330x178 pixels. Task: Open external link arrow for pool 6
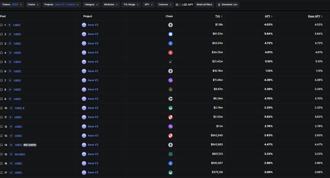10,71
